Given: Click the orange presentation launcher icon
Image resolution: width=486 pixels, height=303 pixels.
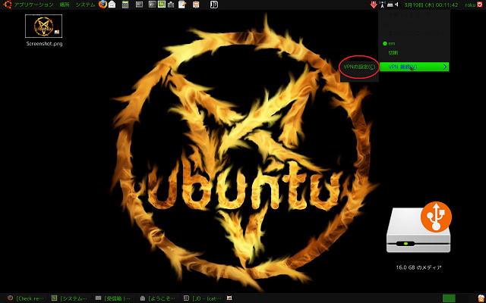Looking at the screenshot, I should pyautogui.click(x=196, y=5).
